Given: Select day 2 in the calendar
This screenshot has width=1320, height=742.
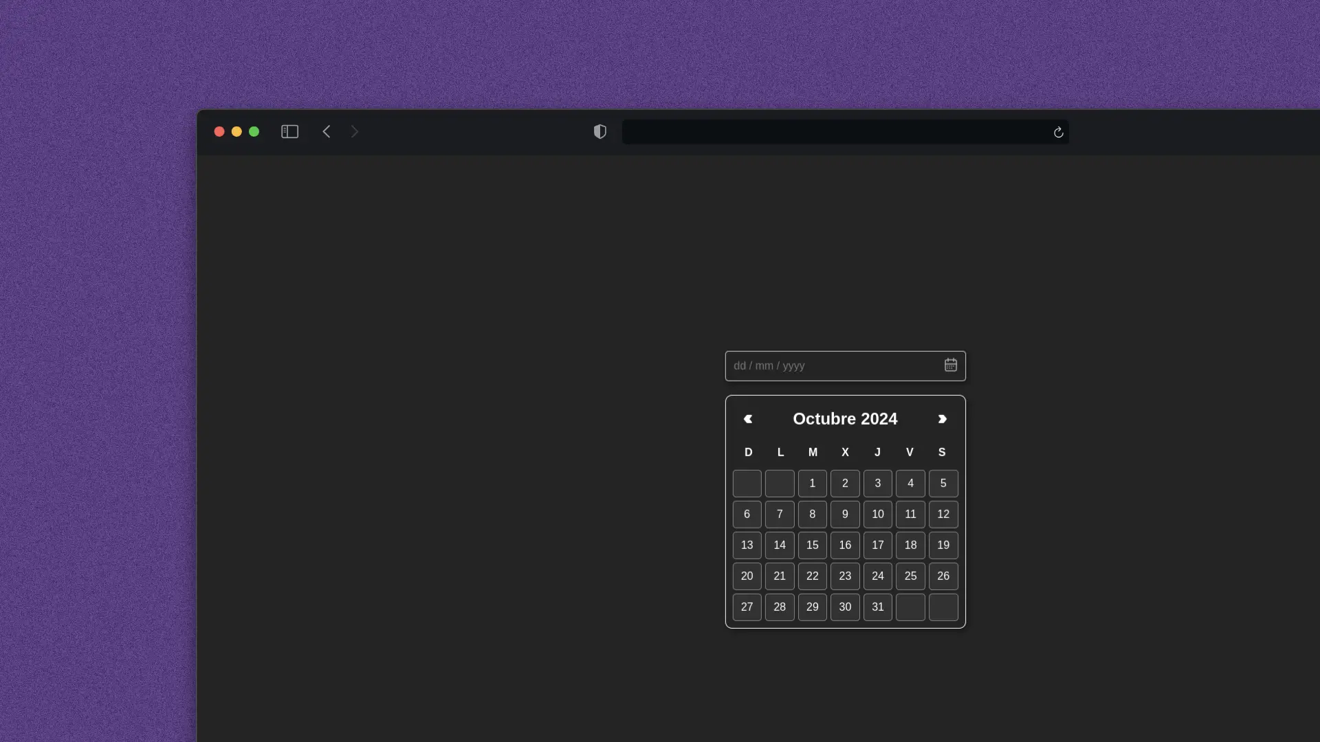Looking at the screenshot, I should point(845,484).
